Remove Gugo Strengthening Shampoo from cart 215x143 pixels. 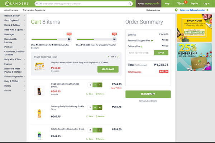100,94
